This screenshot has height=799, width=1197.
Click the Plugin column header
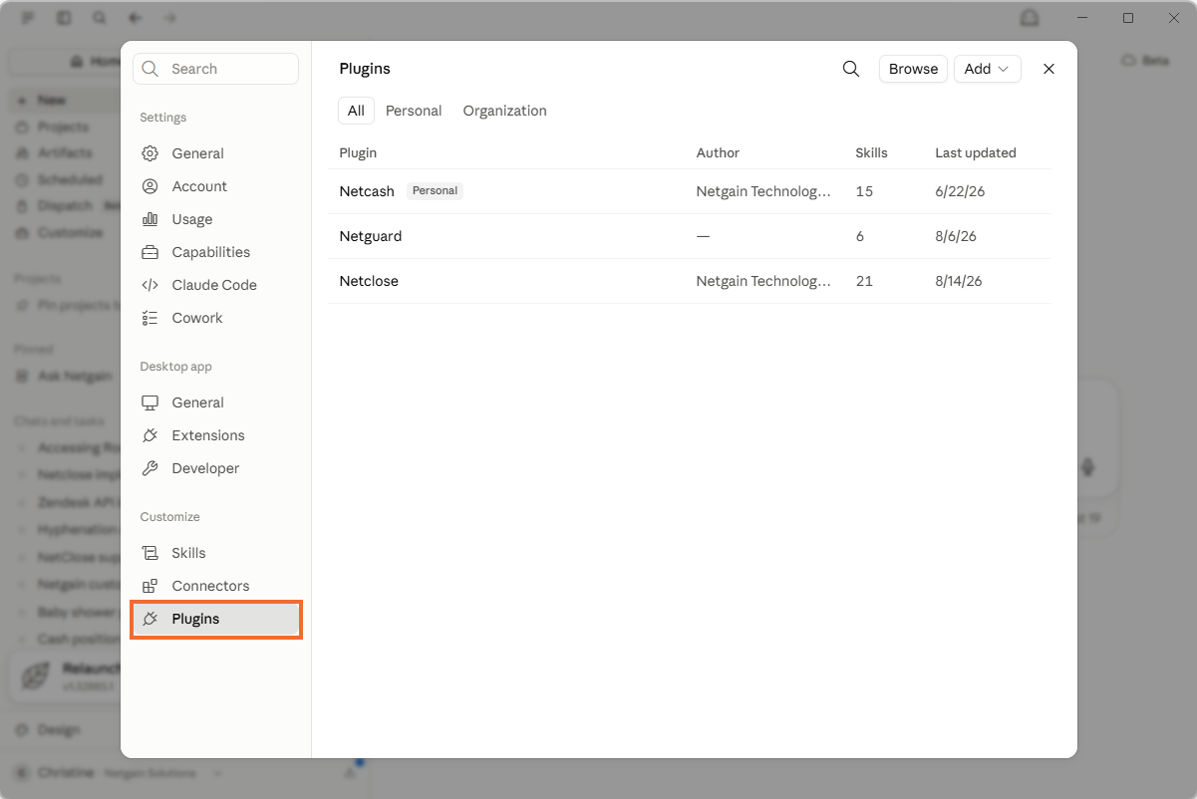tap(358, 152)
